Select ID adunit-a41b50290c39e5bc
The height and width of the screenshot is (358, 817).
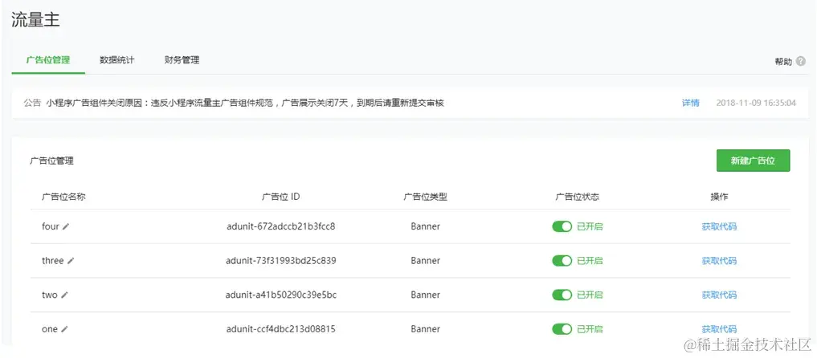281,295
